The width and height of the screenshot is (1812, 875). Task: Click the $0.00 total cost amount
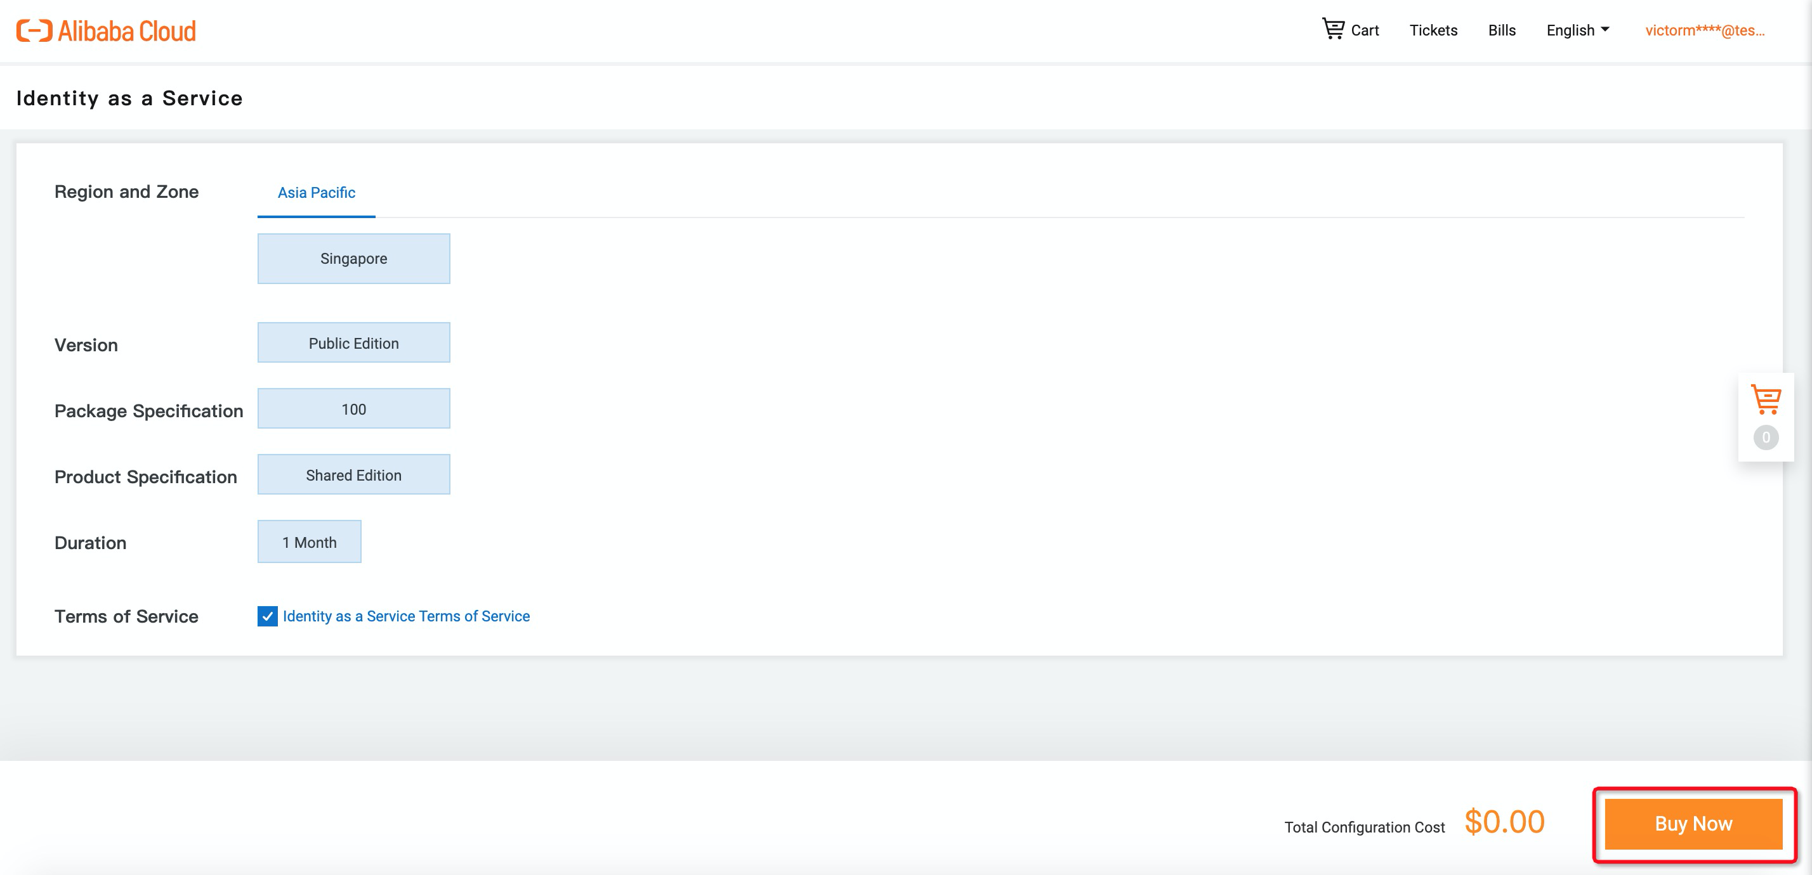coord(1504,822)
